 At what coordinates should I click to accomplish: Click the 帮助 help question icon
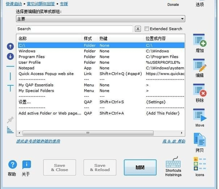[x=12, y=165]
